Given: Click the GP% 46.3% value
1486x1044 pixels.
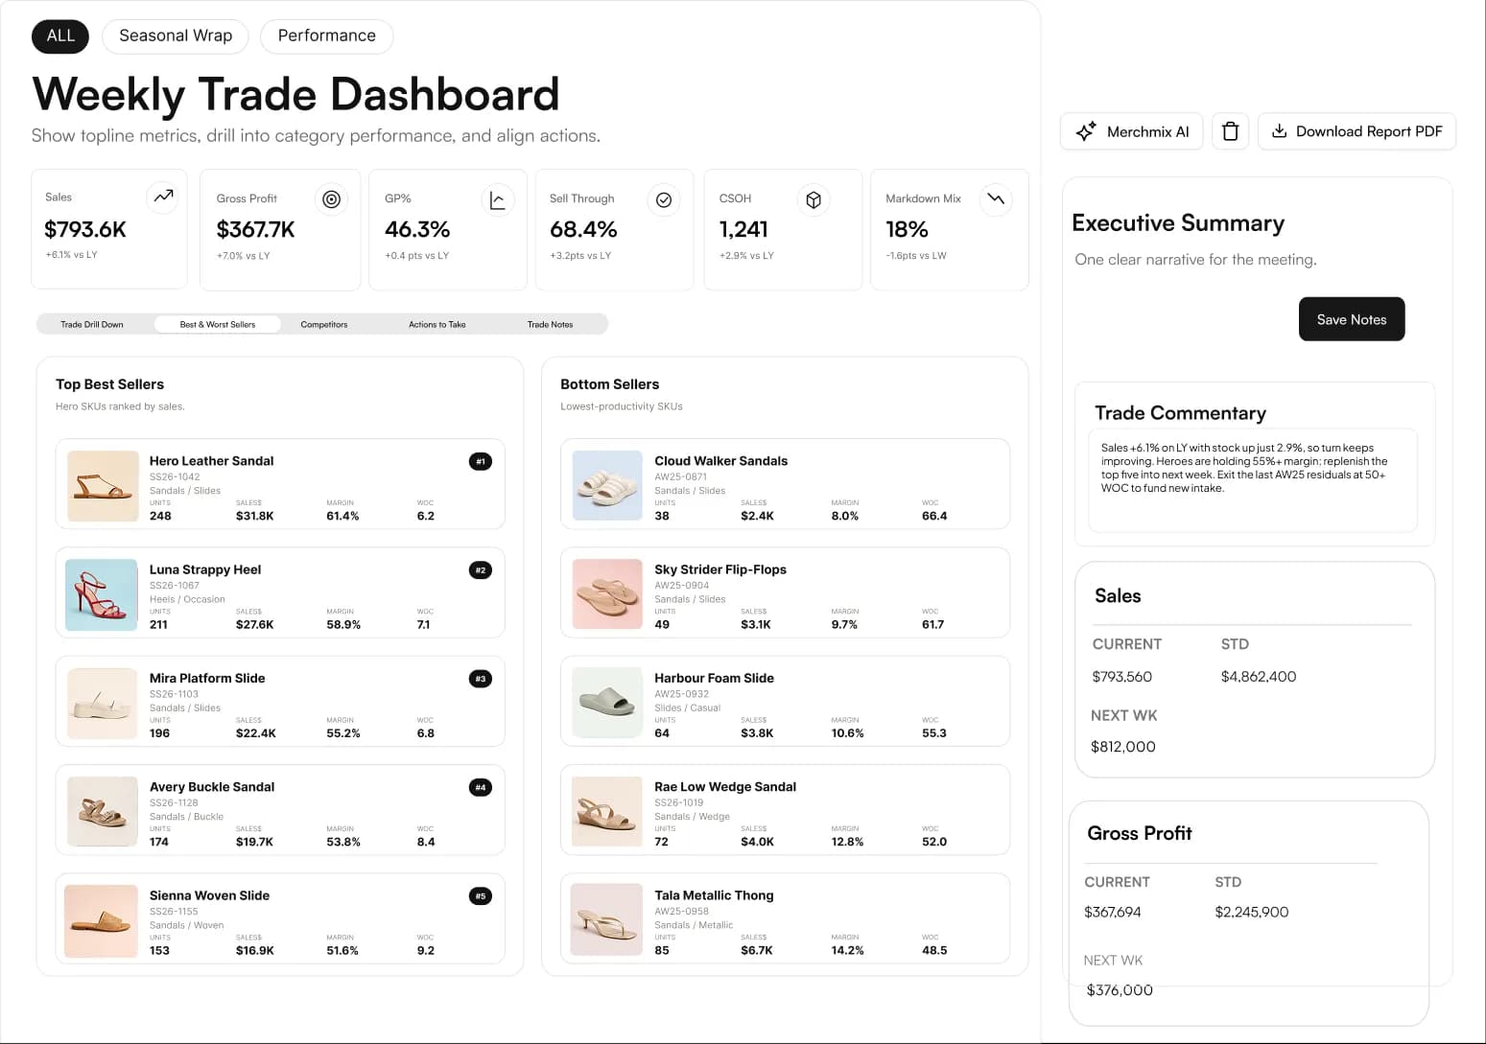Looking at the screenshot, I should 417,230.
